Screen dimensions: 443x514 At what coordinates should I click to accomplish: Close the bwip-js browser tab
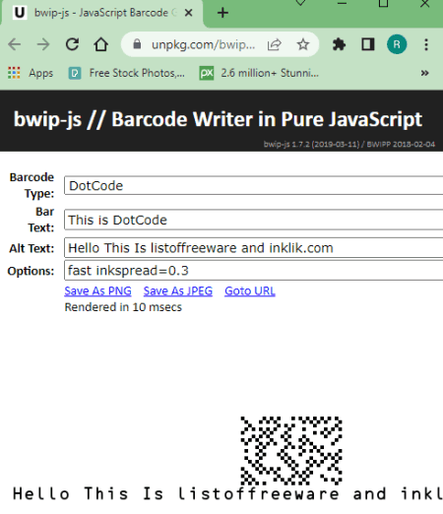[x=188, y=13]
